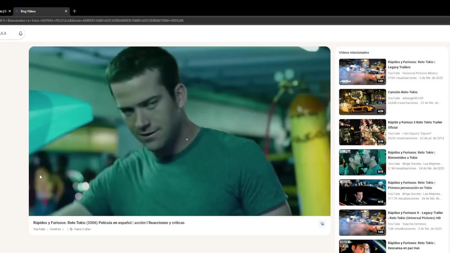450x253 pixels.
Task: Open the Primera persecución en Tokio title
Action: tap(411, 185)
